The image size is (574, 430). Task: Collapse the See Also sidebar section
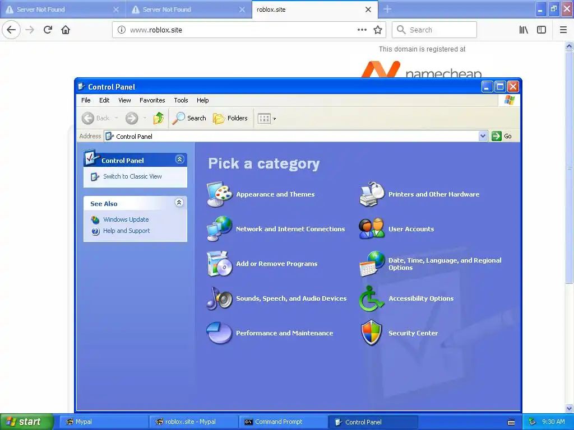coord(179,203)
